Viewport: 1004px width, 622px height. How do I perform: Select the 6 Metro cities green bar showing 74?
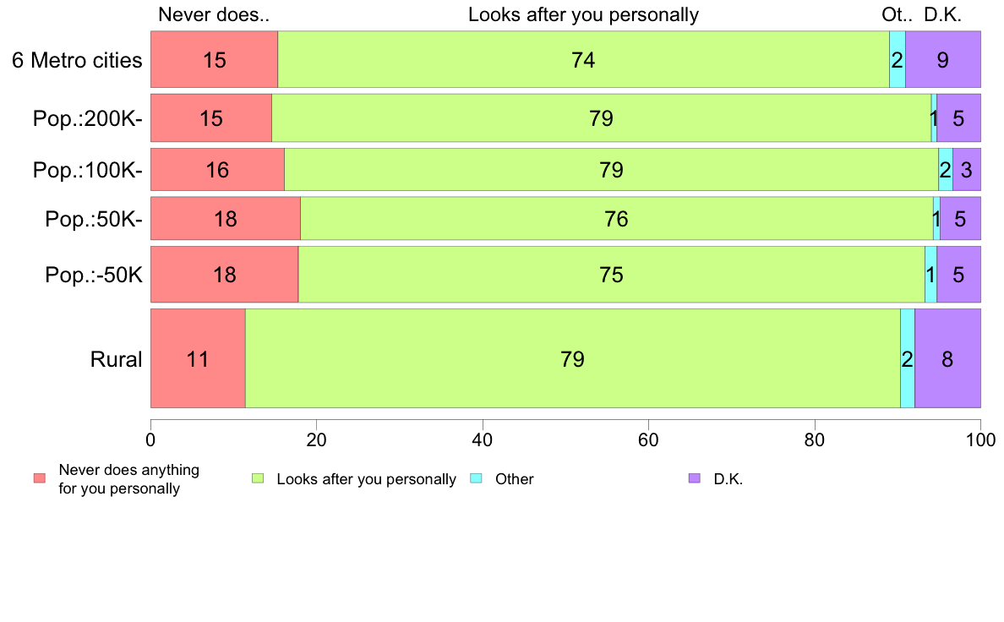click(583, 59)
